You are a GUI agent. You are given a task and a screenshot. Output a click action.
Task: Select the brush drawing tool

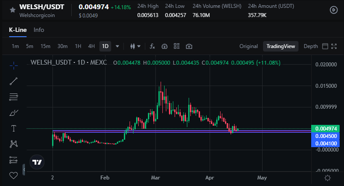[x=14, y=113]
